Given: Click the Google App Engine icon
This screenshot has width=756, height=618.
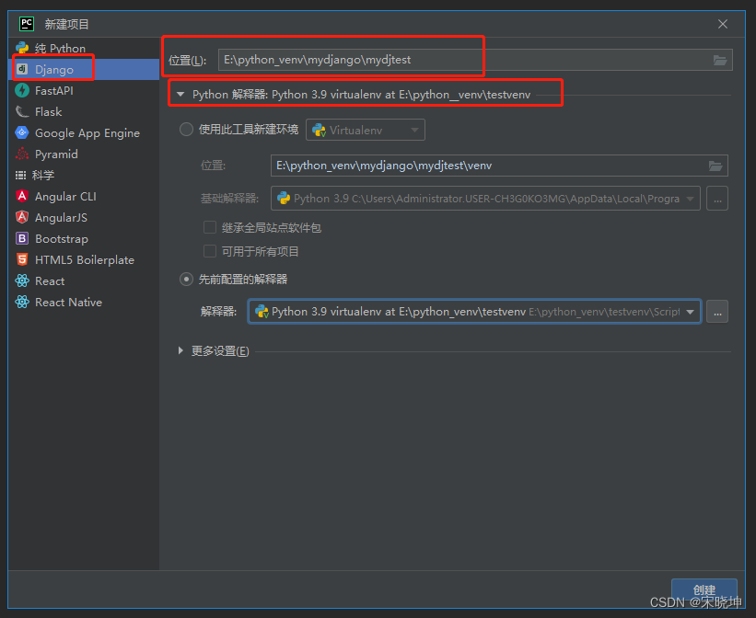Looking at the screenshot, I should click(x=22, y=132).
